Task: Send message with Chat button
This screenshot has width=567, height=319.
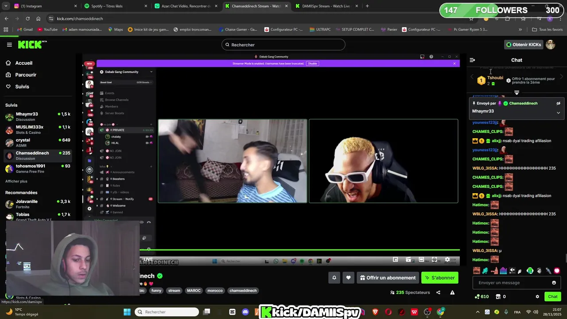Action: (x=552, y=296)
